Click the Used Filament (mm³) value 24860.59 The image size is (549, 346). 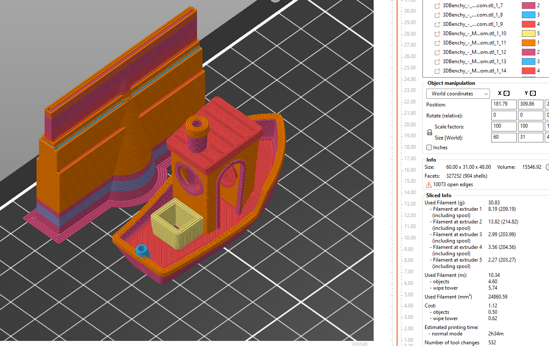click(498, 297)
